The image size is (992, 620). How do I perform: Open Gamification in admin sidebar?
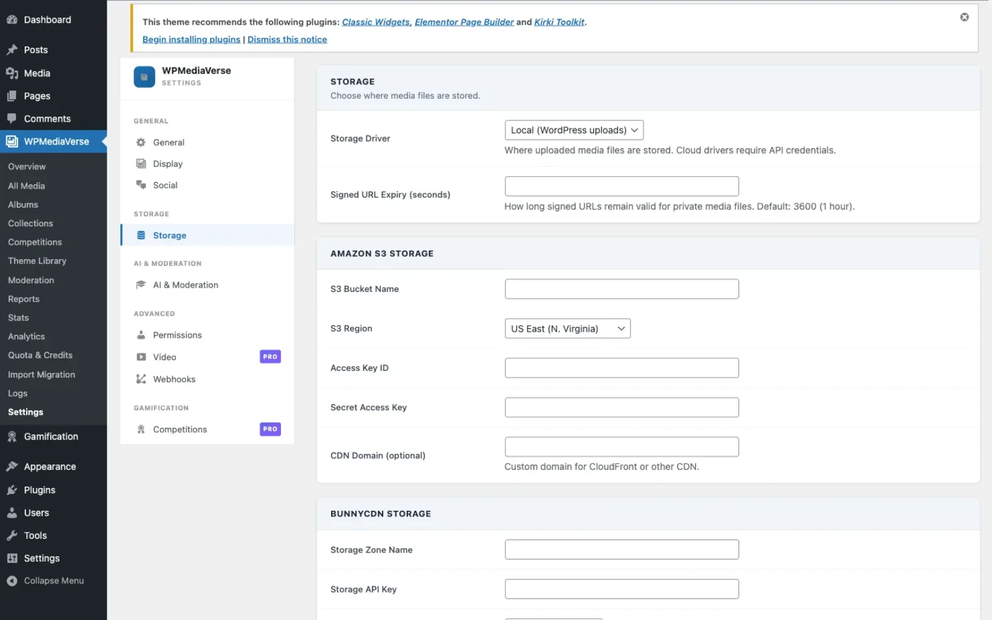(x=53, y=436)
